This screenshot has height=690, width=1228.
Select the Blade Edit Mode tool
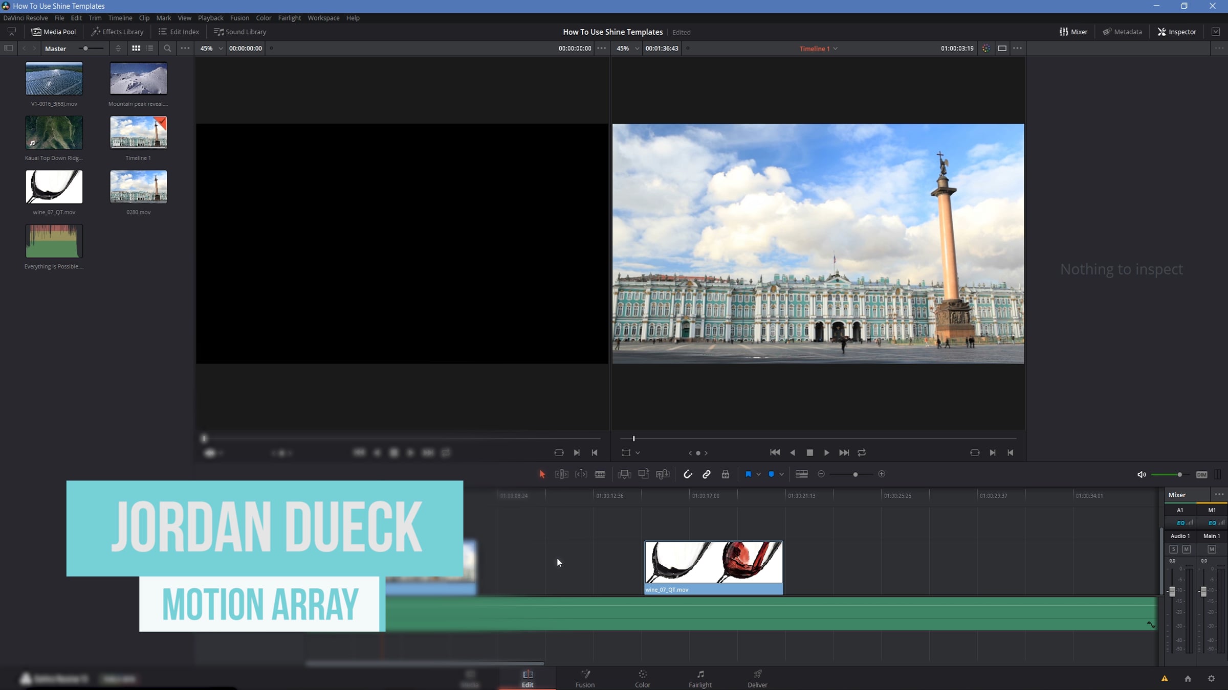(x=600, y=474)
